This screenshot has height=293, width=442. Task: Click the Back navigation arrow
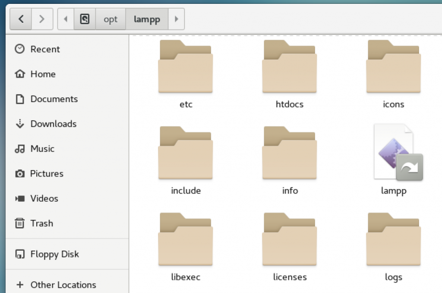pyautogui.click(x=21, y=19)
